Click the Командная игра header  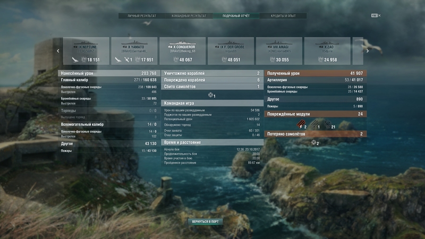(x=212, y=103)
